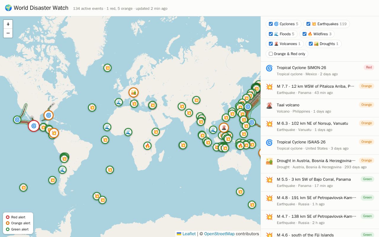379x237 pixels.
Task: Click the cyclone icon beside Tropical Cyclone SIMON-26
Action: click(269, 68)
